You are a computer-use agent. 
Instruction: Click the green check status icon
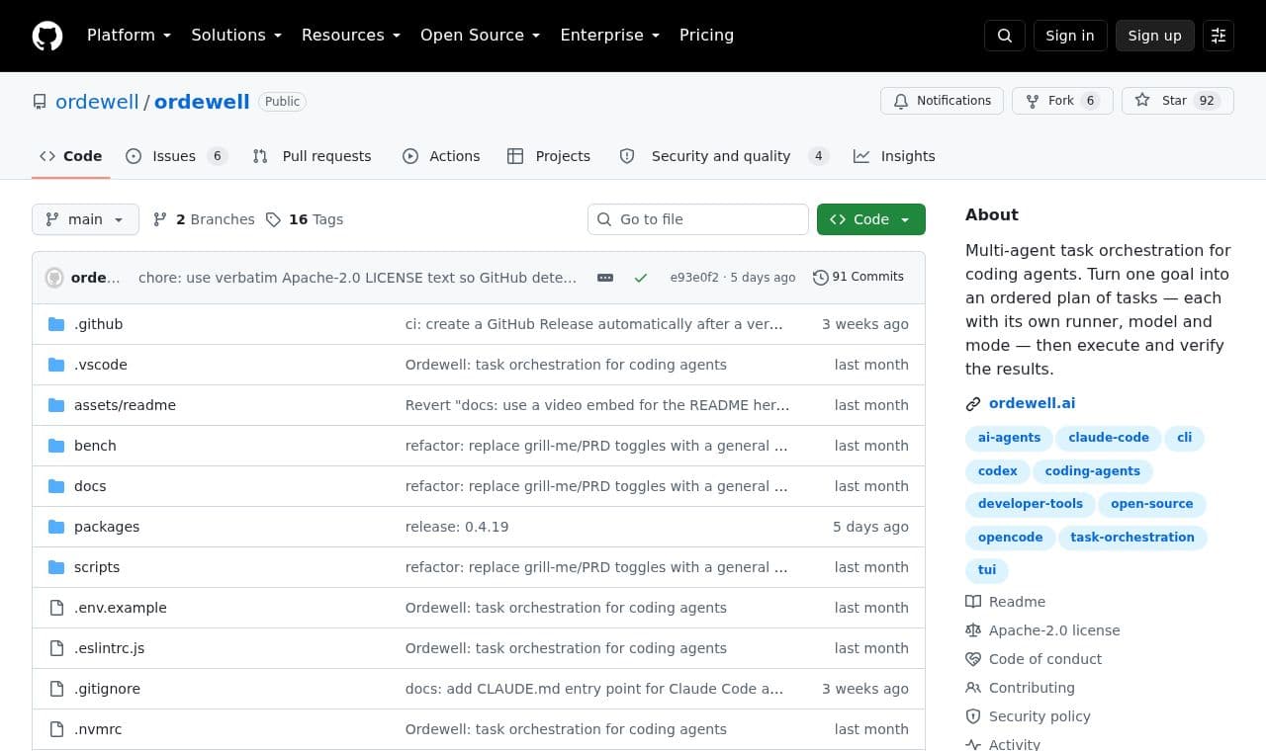(641, 278)
